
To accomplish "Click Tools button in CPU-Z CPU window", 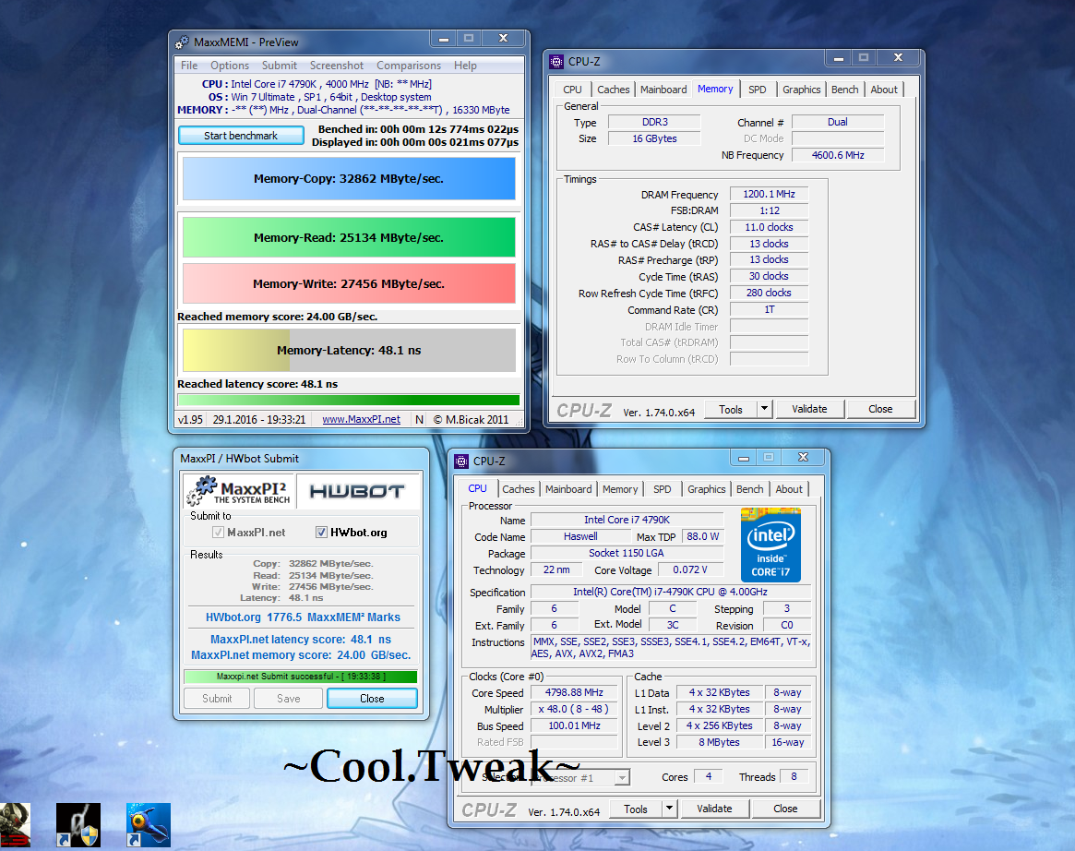I will pos(636,809).
